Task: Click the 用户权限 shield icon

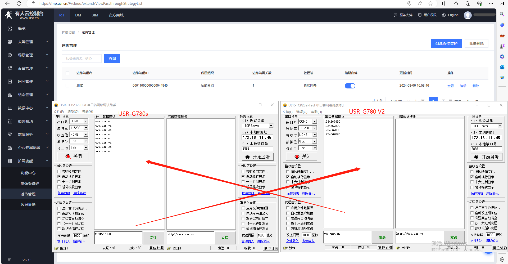Action: click(x=419, y=15)
